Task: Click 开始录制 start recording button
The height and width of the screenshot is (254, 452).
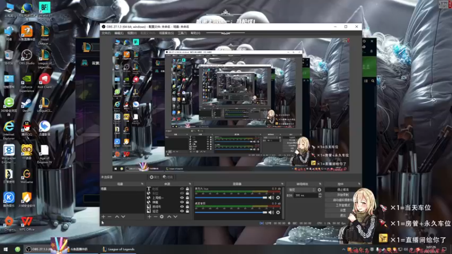Action: 342,195
